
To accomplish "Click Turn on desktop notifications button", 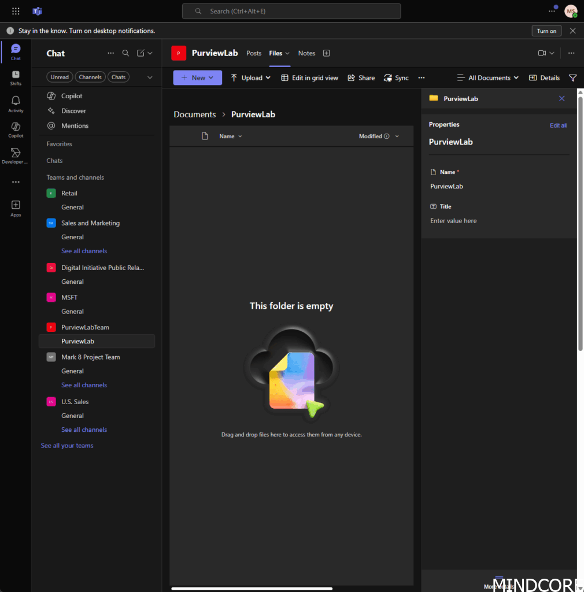I will point(546,31).
